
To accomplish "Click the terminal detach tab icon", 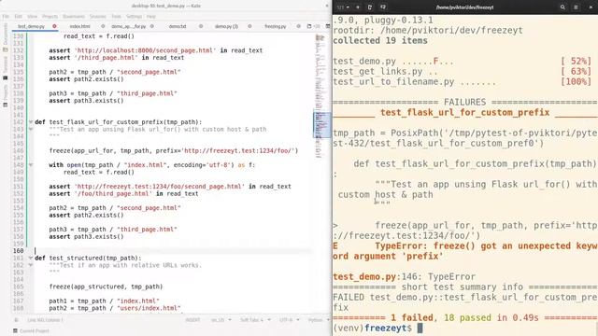I will coord(383,7).
